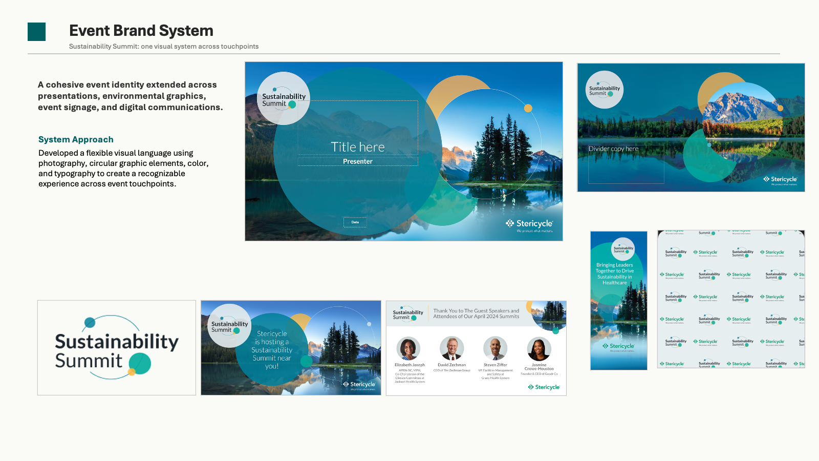
Task: Click the Stericycle logo on the title slide
Action: point(530,225)
